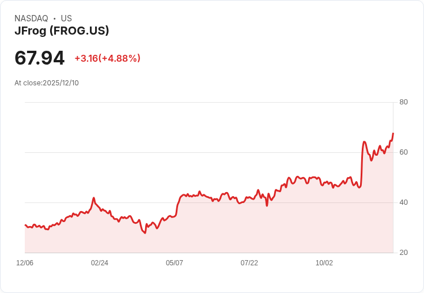Select the 05/07 date on x-axis

pos(175,263)
